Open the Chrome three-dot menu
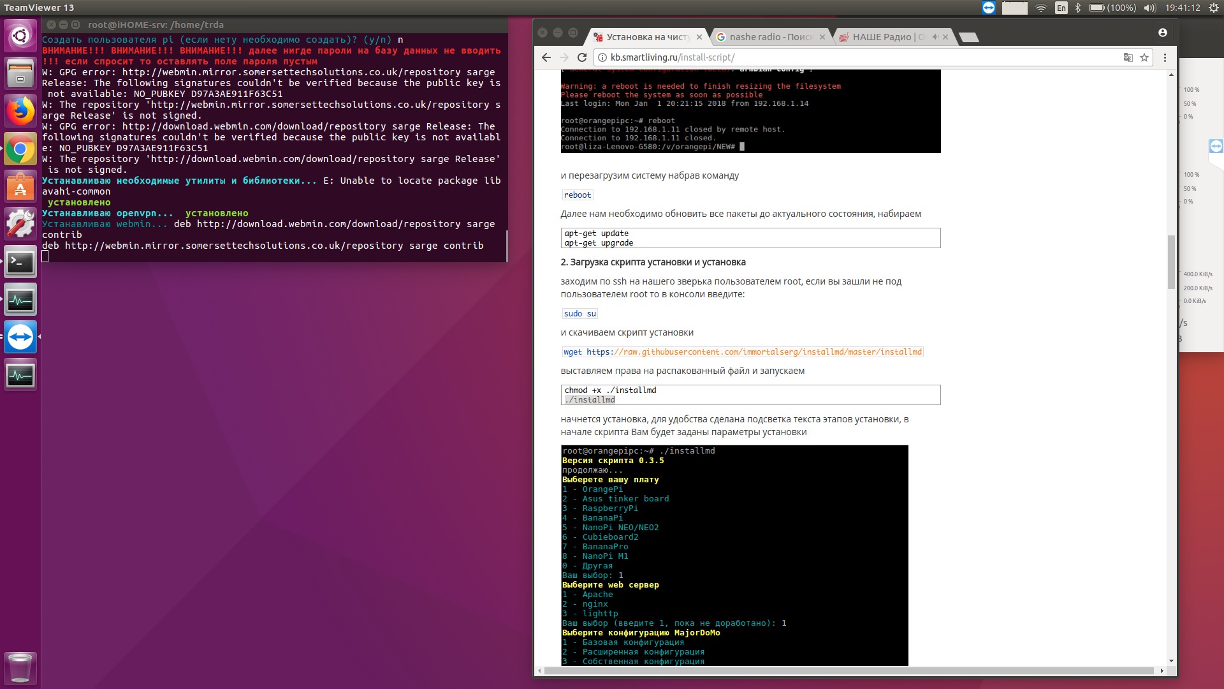The image size is (1224, 689). [1166, 57]
